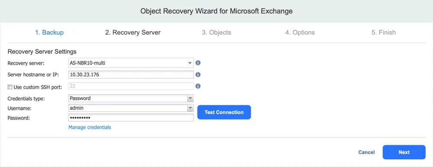Select the 5. Finish step
This screenshot has height=167, width=433.
click(384, 33)
